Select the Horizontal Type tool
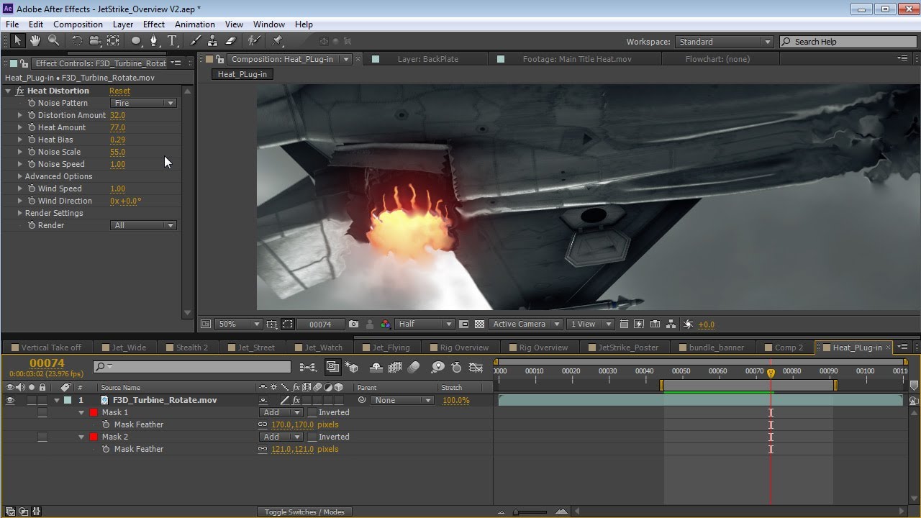The width and height of the screenshot is (921, 518). [173, 41]
